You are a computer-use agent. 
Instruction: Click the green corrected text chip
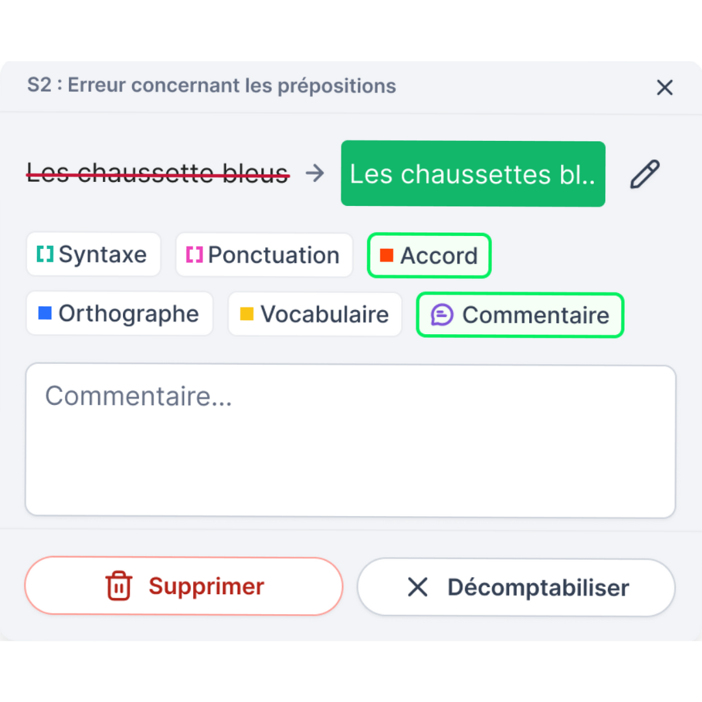tap(473, 174)
